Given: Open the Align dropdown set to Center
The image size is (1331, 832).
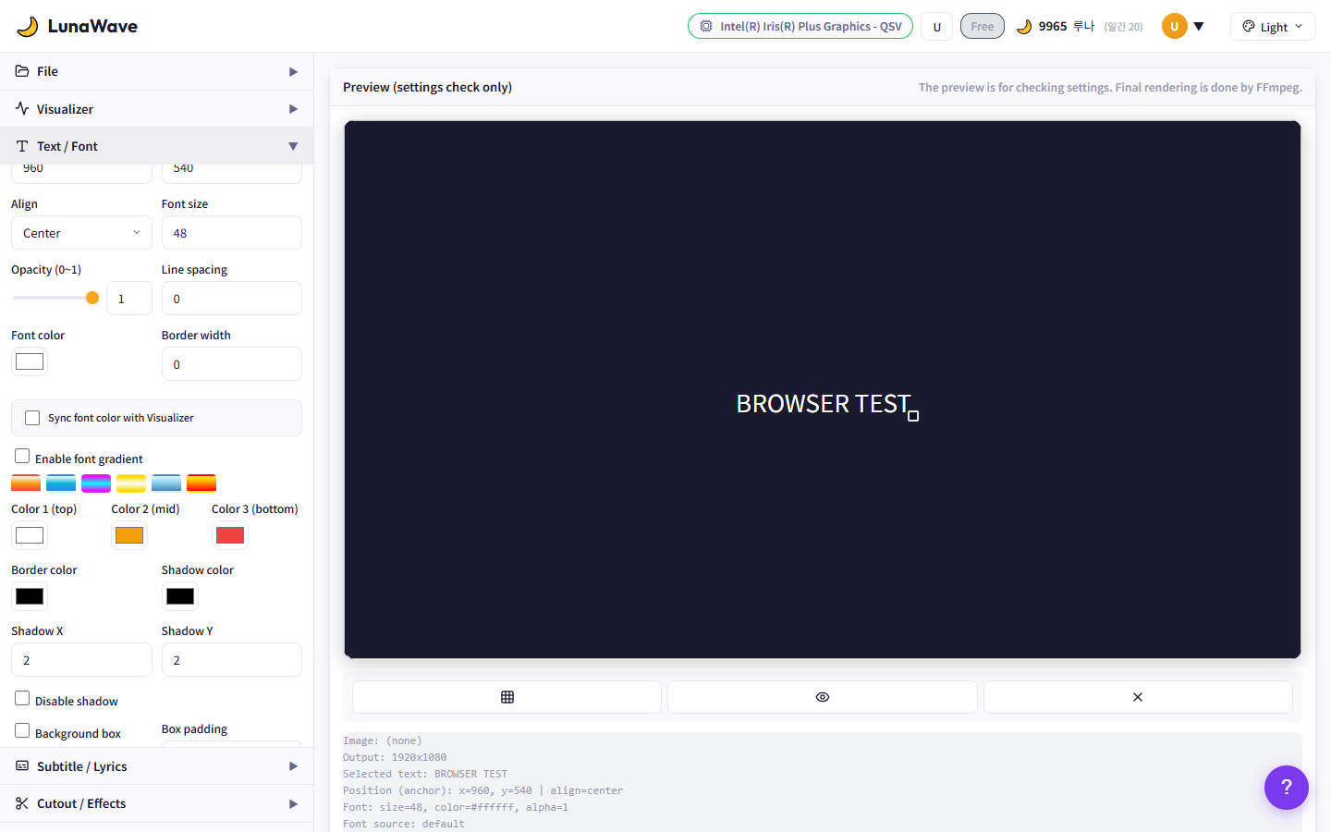Looking at the screenshot, I should pyautogui.click(x=81, y=233).
